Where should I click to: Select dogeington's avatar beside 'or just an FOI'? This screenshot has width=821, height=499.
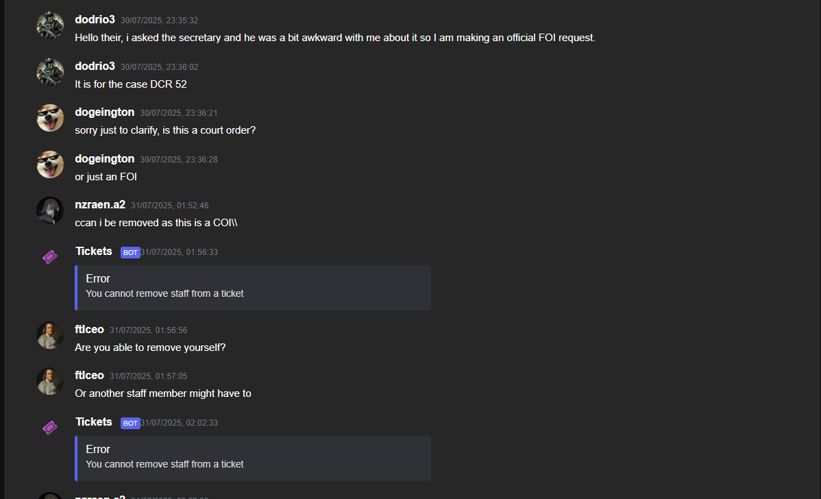[50, 165]
